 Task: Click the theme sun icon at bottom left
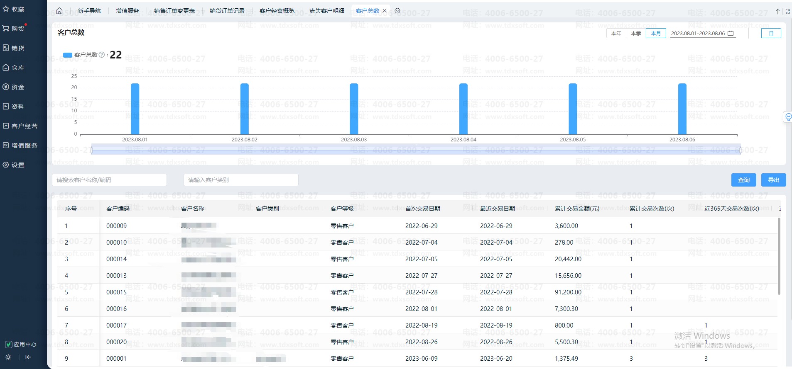pos(8,357)
